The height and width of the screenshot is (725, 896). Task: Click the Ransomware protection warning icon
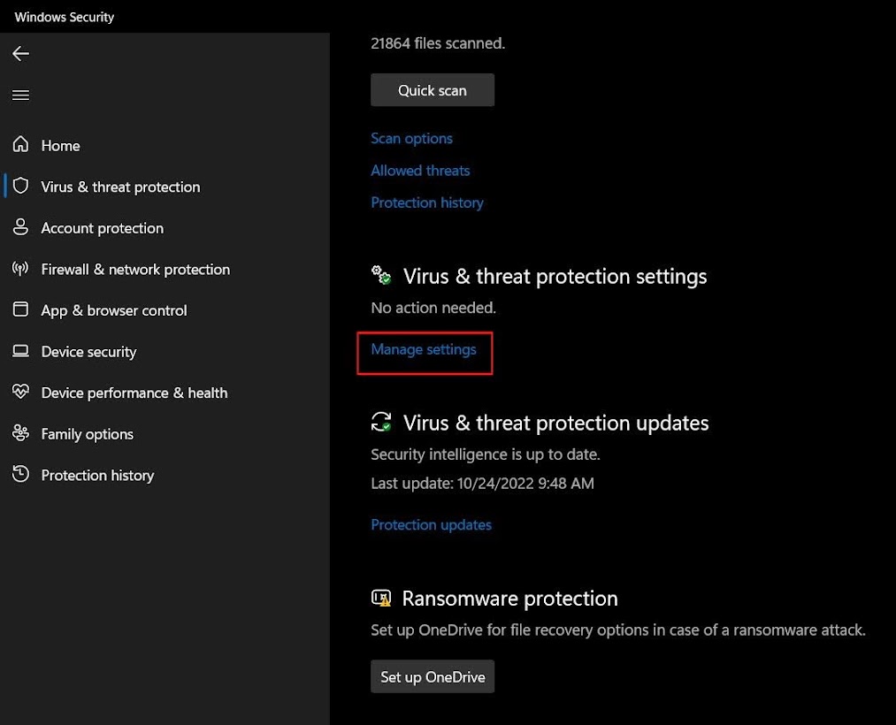point(381,599)
